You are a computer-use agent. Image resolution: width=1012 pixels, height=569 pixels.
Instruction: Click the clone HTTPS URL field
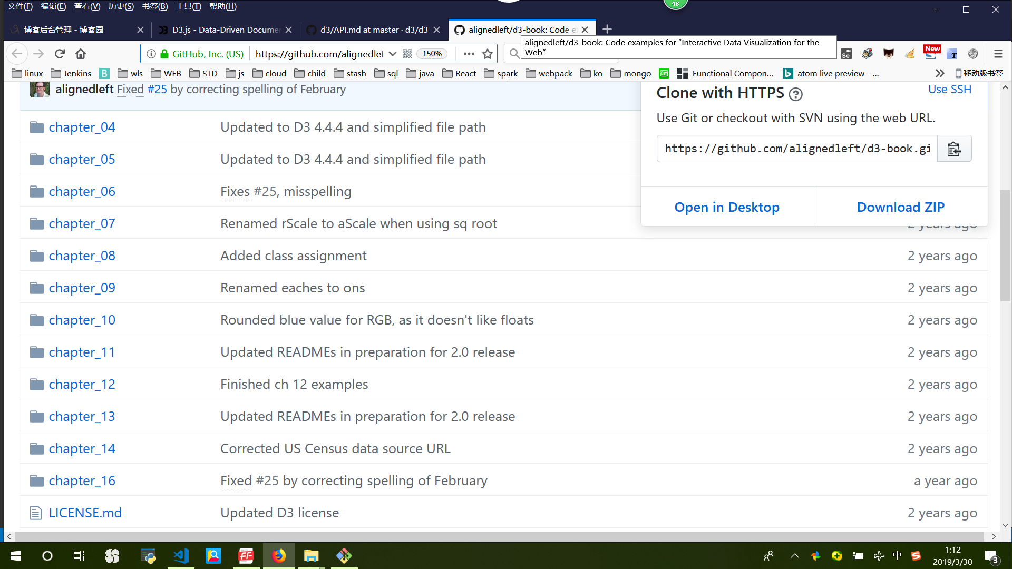pos(797,149)
